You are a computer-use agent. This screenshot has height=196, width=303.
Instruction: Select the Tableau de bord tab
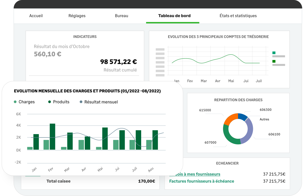(x=174, y=16)
